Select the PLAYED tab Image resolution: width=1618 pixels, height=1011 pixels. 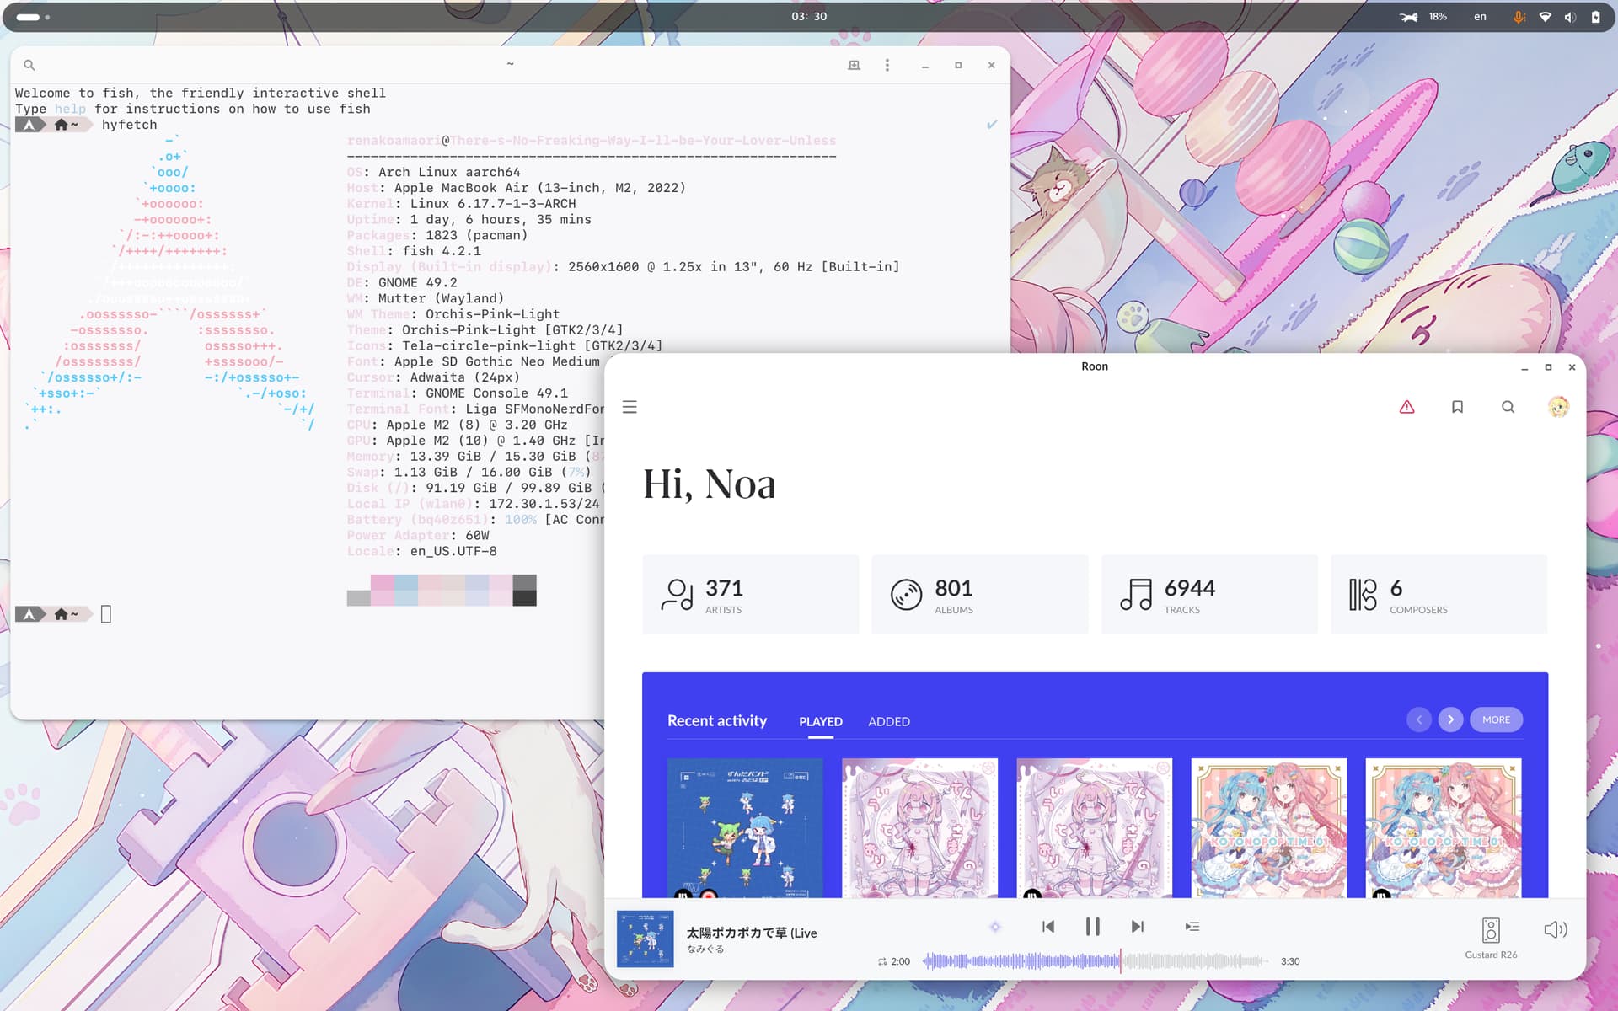820,721
